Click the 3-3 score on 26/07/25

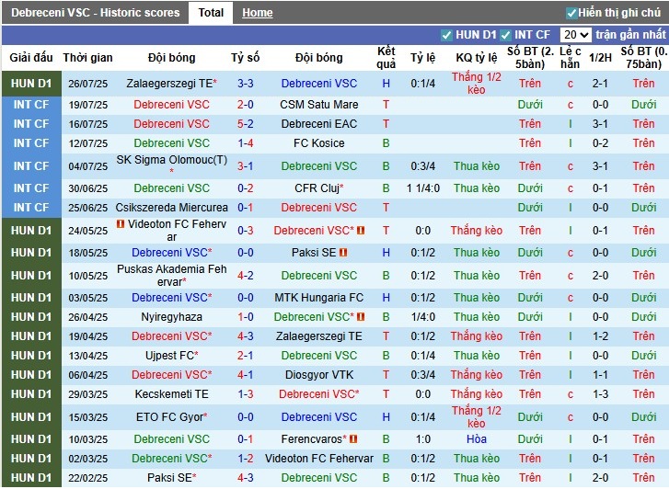point(246,84)
